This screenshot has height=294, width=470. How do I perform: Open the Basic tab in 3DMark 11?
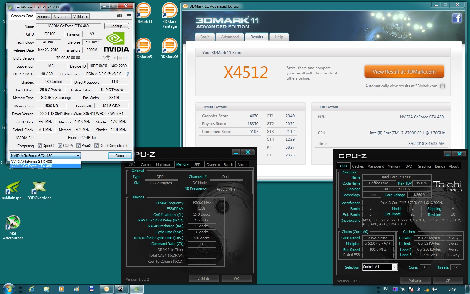point(205,37)
